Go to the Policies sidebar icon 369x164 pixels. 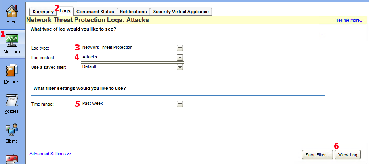12,102
